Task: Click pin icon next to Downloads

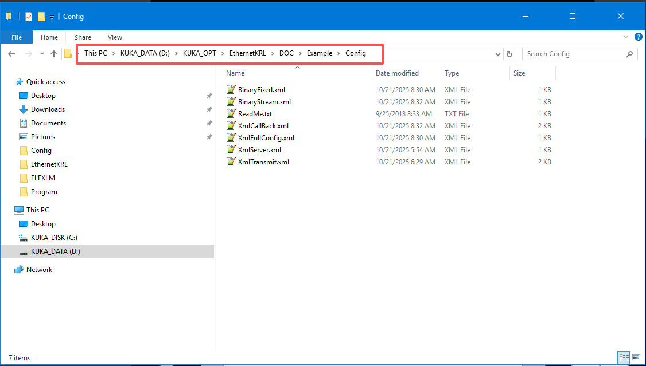Action: point(209,109)
